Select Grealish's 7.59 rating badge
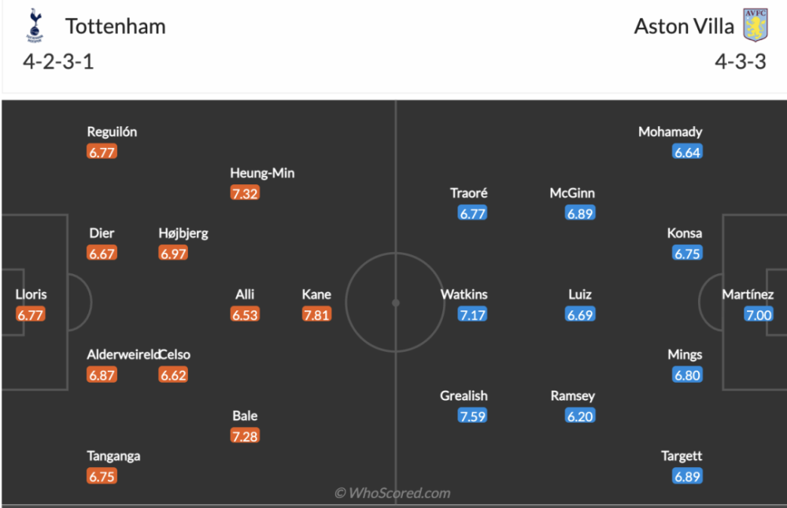This screenshot has width=787, height=508. tap(472, 416)
